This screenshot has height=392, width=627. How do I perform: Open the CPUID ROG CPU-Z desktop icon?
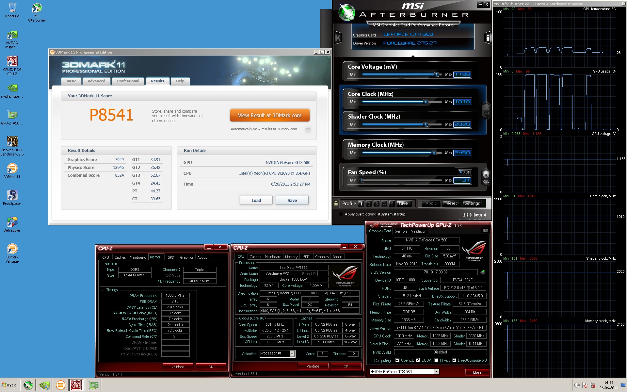(x=12, y=65)
